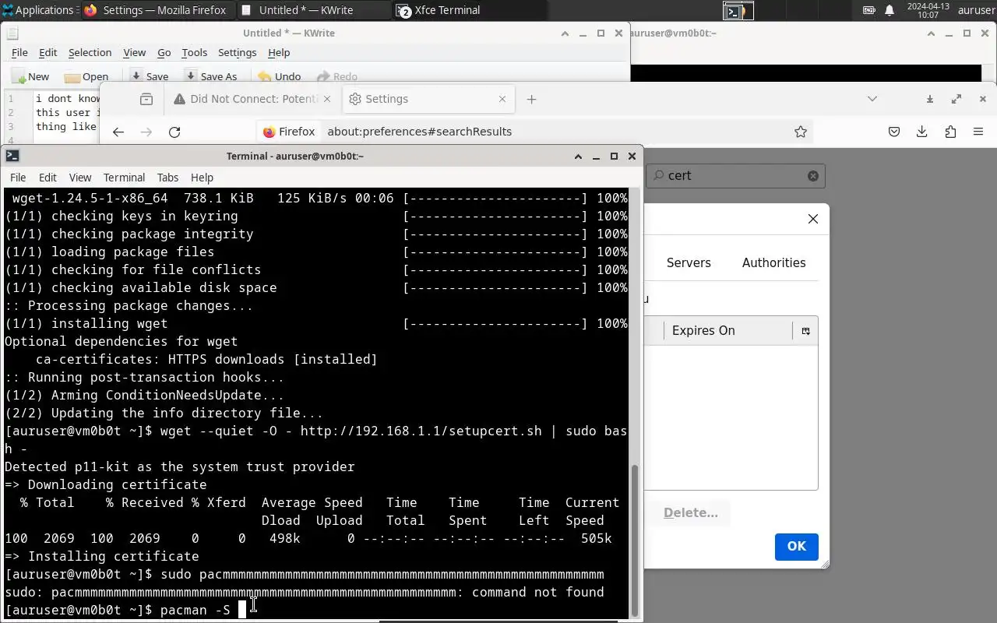This screenshot has height=623, width=997.
Task: Open Firefox extensions puzzle icon
Action: click(950, 132)
